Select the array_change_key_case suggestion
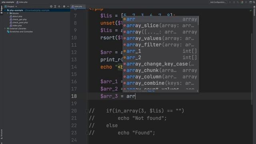Image resolution: width=256 pixels, height=144 pixels. tap(160, 64)
